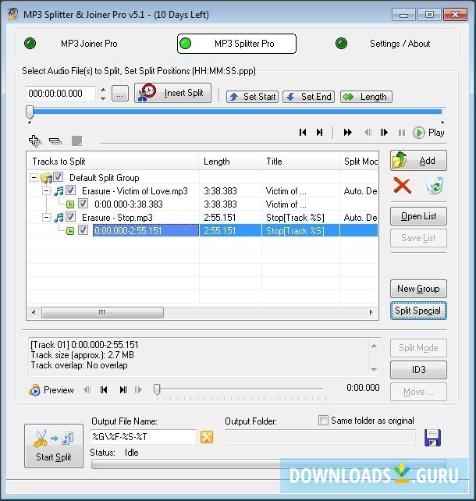This screenshot has height=501, width=476.
Task: Collapse the Erasure - Stop.mp3 tree node
Action: click(46, 217)
